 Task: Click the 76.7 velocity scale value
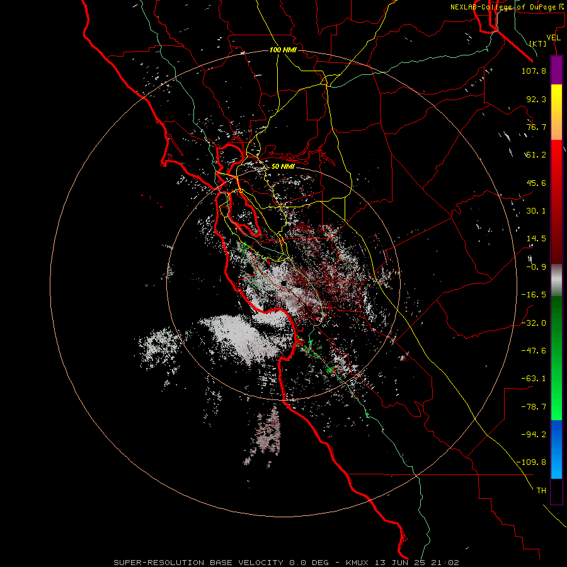(x=536, y=127)
